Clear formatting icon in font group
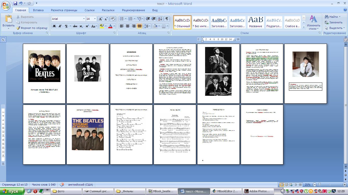The image size is (348, 195). coord(113,19)
